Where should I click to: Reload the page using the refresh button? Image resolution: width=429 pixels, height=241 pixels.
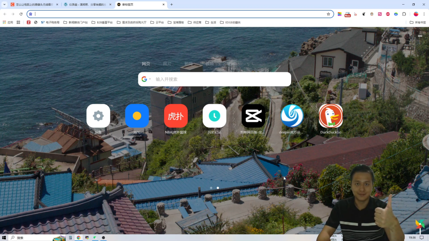point(21,14)
